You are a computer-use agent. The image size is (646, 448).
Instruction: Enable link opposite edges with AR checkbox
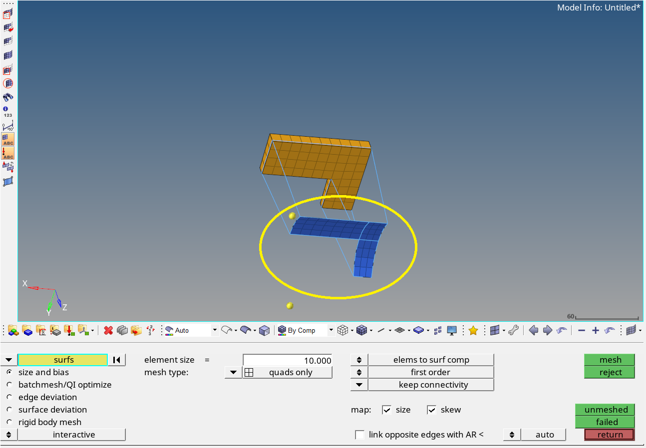[359, 435]
